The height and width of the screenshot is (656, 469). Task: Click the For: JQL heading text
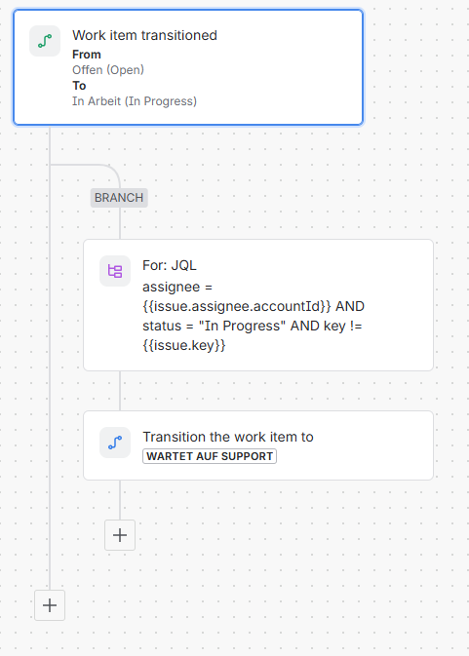[x=170, y=265]
